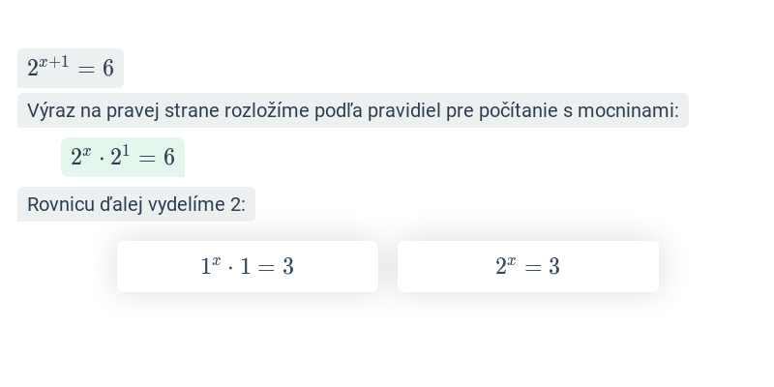This screenshot has width=774, height=387.
Task: Click the number 3 in the left answer card
Action: (288, 267)
